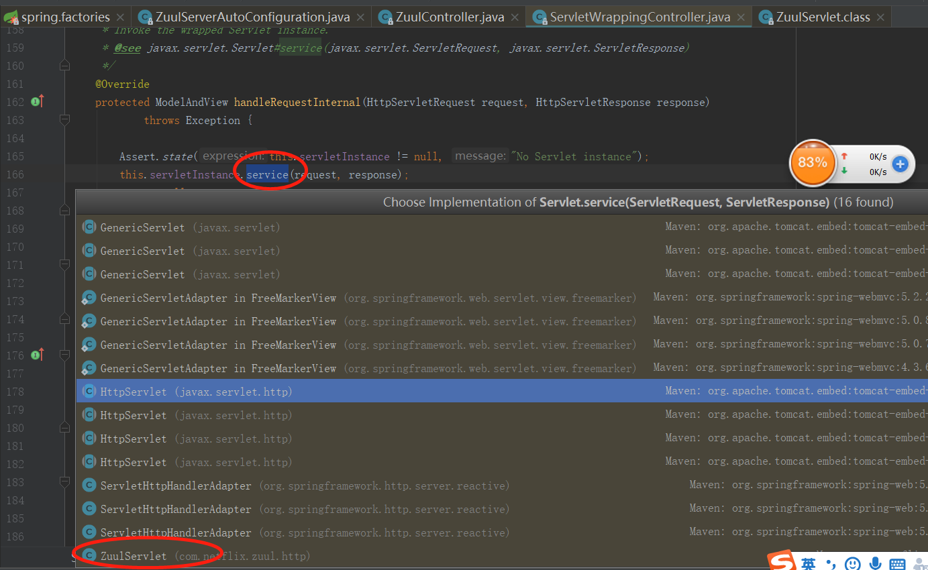Viewport: 928px width, 570px height.
Task: Click the class icon of the highlighted HttpServlet row
Action: tap(89, 391)
